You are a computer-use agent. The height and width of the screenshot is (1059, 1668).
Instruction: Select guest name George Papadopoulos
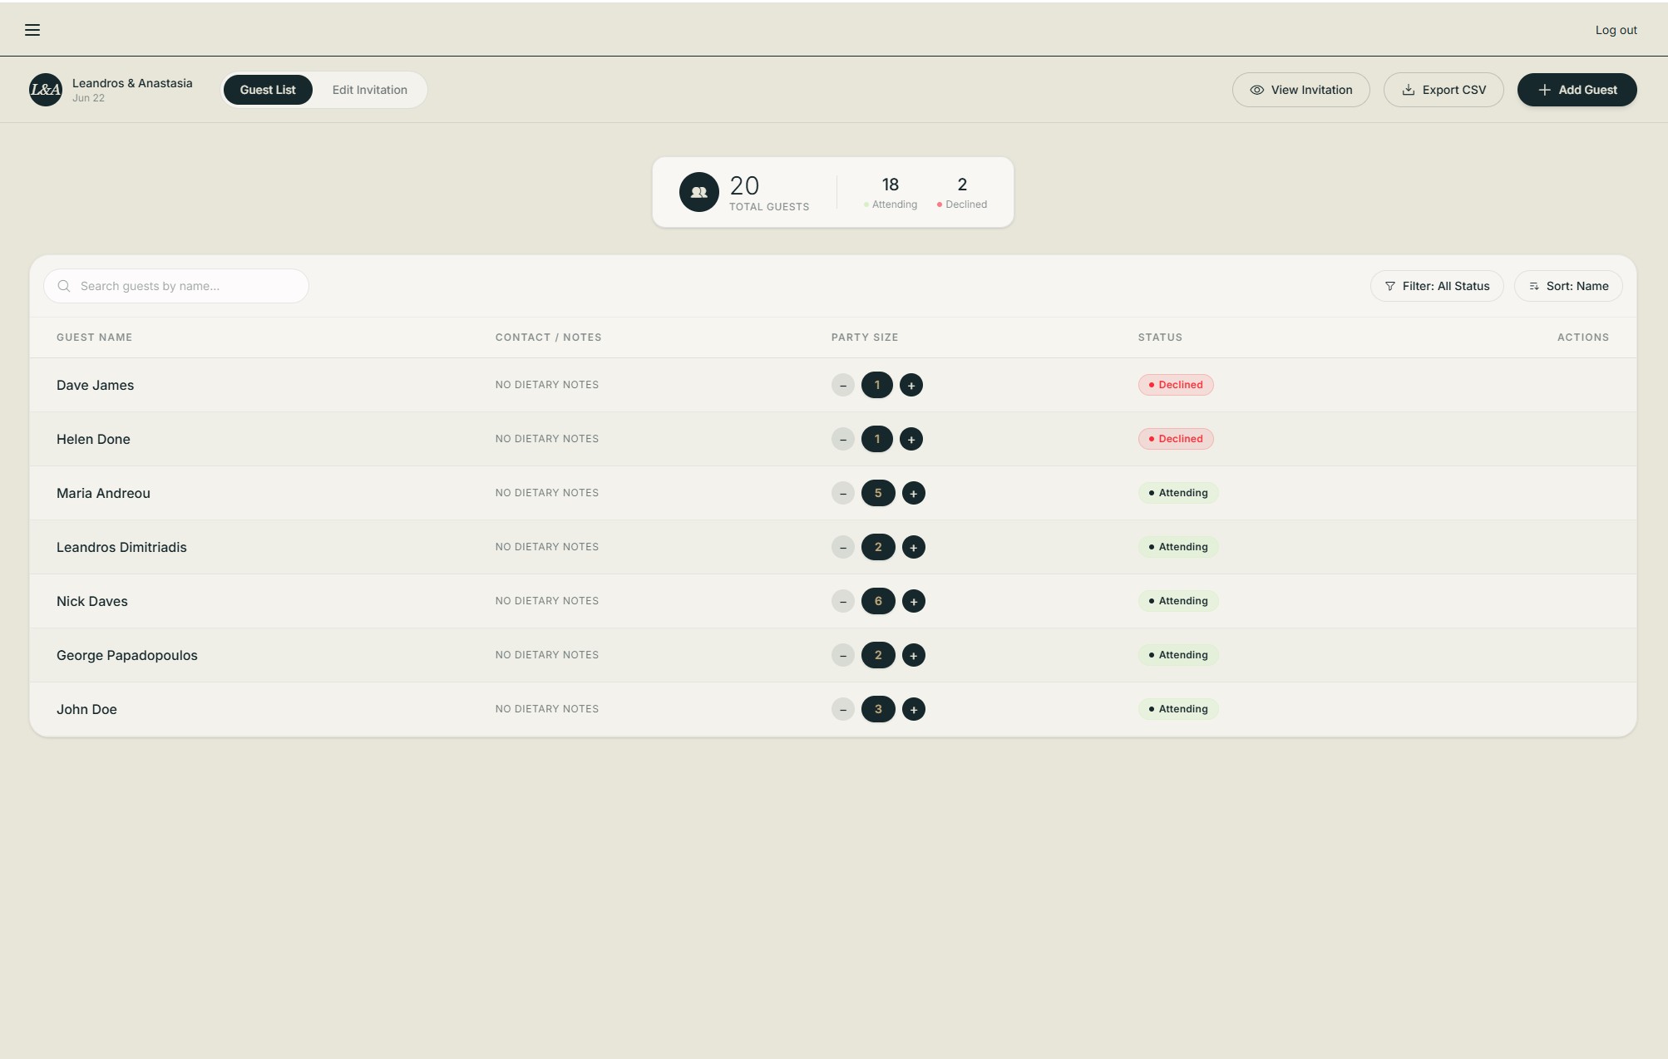pos(126,655)
